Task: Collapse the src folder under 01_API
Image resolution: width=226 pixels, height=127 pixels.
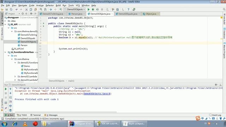Action: click(x=8, y=28)
